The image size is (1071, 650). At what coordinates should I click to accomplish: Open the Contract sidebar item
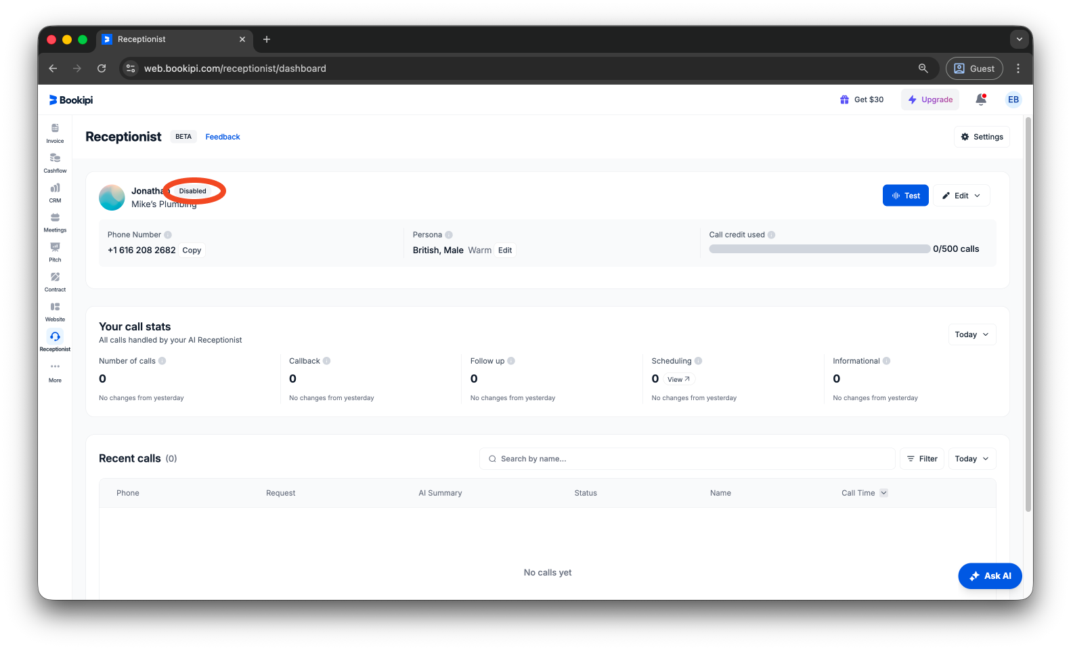pos(55,282)
